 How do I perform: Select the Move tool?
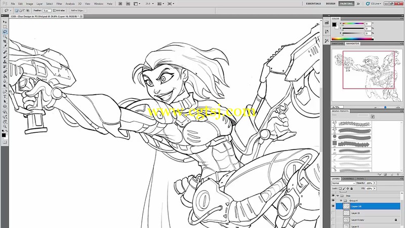(x=5, y=22)
